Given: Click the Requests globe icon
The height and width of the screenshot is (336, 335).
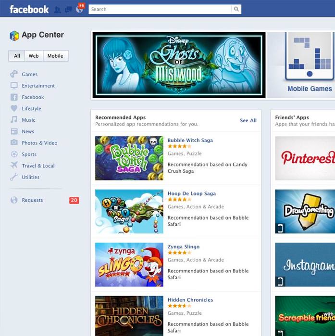Looking at the screenshot, I should [14, 200].
